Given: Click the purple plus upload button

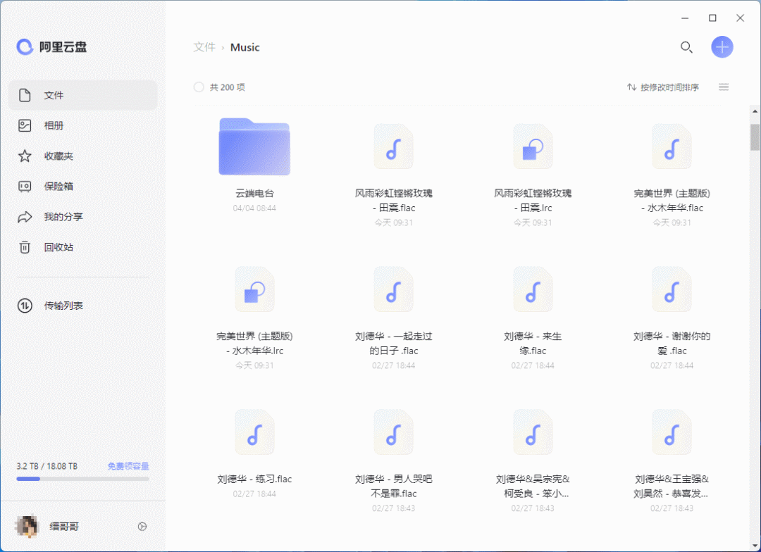Looking at the screenshot, I should point(722,47).
